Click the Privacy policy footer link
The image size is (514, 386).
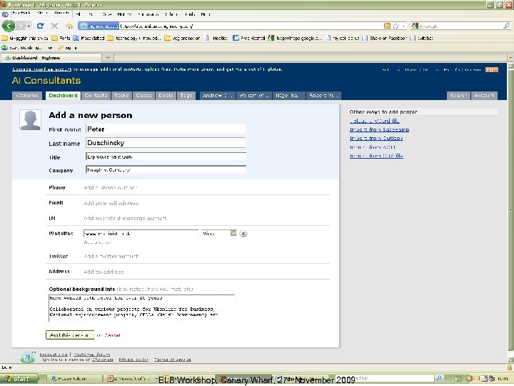133,360
